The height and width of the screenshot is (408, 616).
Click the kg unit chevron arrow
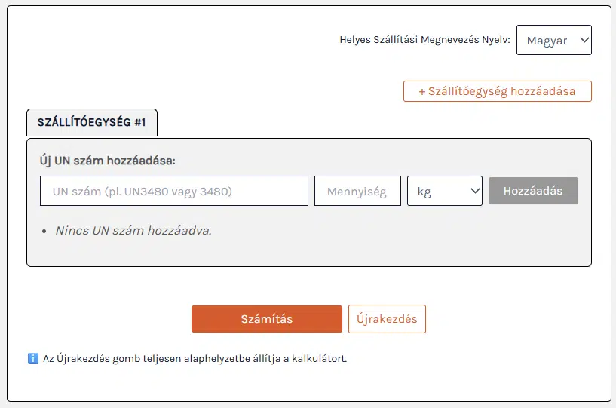pos(475,191)
